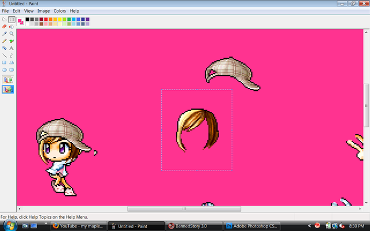This screenshot has height=231, width=370.
Task: Select the Brush tool
Action: [x=12, y=41]
